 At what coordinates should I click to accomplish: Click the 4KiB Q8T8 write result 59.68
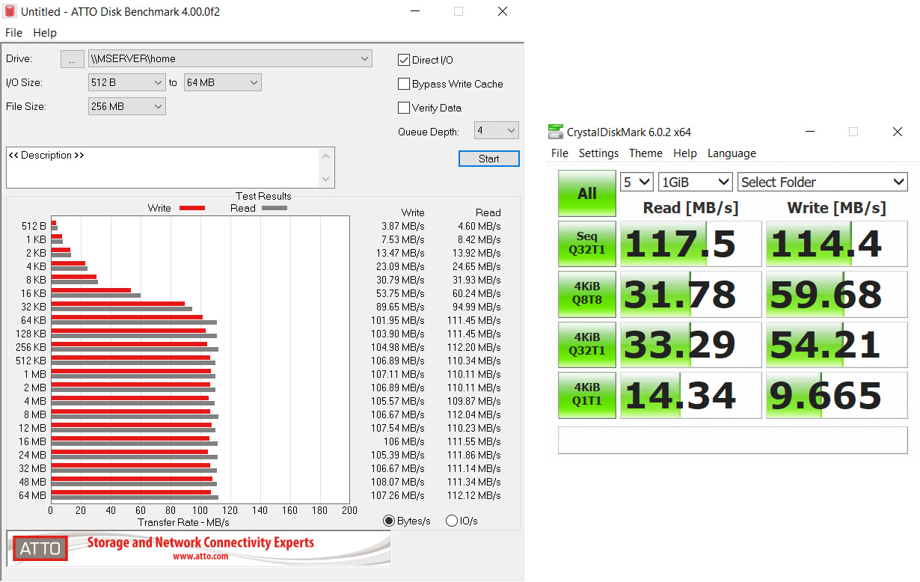837,294
